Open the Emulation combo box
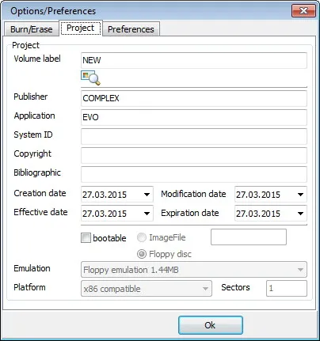The image size is (320, 341). tap(194, 270)
